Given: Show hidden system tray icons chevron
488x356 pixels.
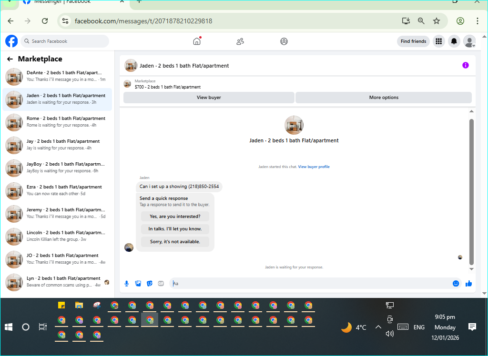Looking at the screenshot, I should (378, 327).
